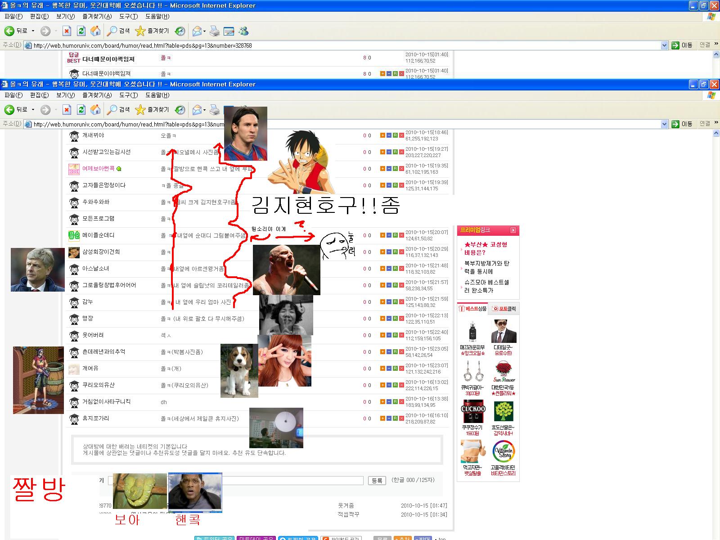Open address bar dropdown in the upper browser window
Image resolution: width=720 pixels, height=540 pixels.
pyautogui.click(x=664, y=45)
